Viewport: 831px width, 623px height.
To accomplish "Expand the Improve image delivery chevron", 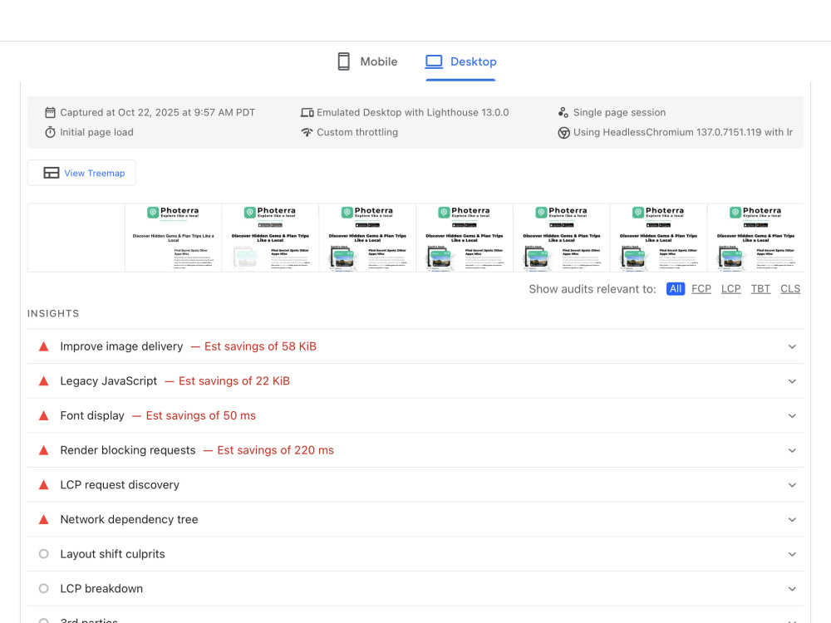I will 792,346.
